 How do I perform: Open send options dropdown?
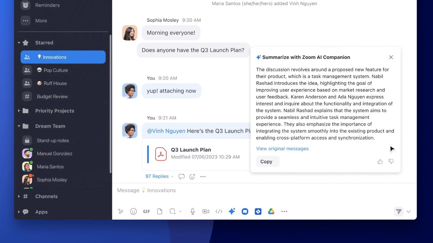pos(409,212)
